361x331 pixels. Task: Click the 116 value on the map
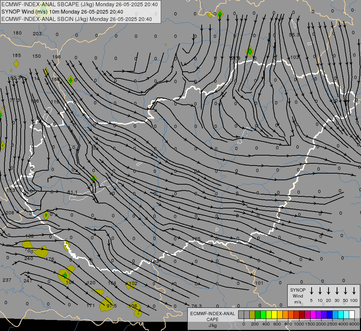55,102
